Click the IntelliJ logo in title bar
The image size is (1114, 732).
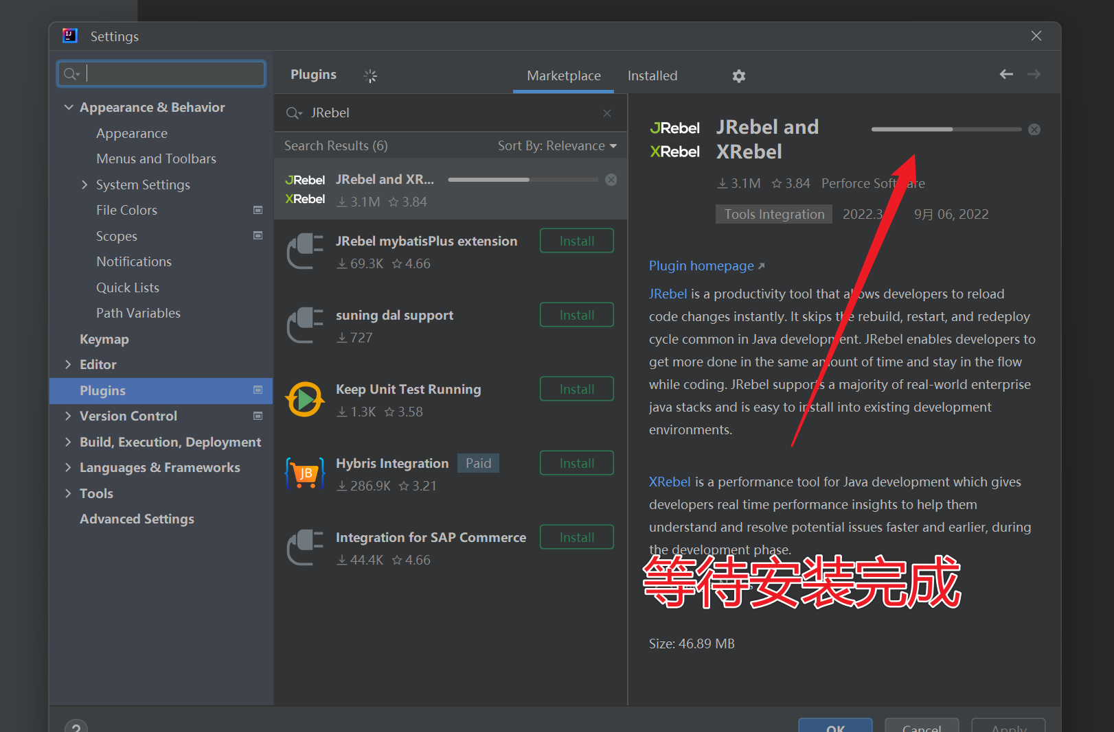pyautogui.click(x=70, y=36)
